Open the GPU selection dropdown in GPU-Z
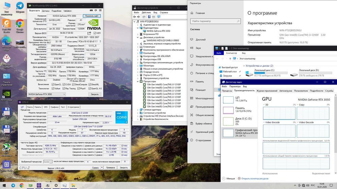 (x=47, y=94)
